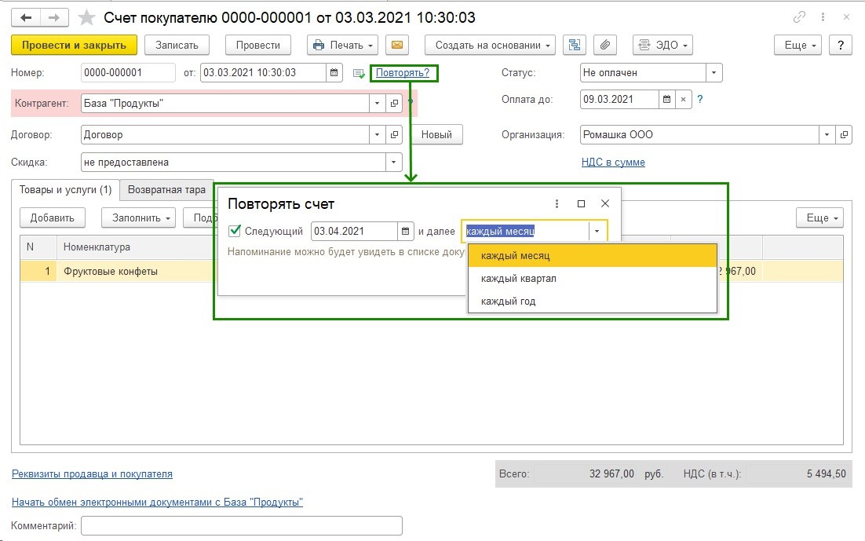
Task: Switch to "Возвратная тара" tab
Action: 166,190
